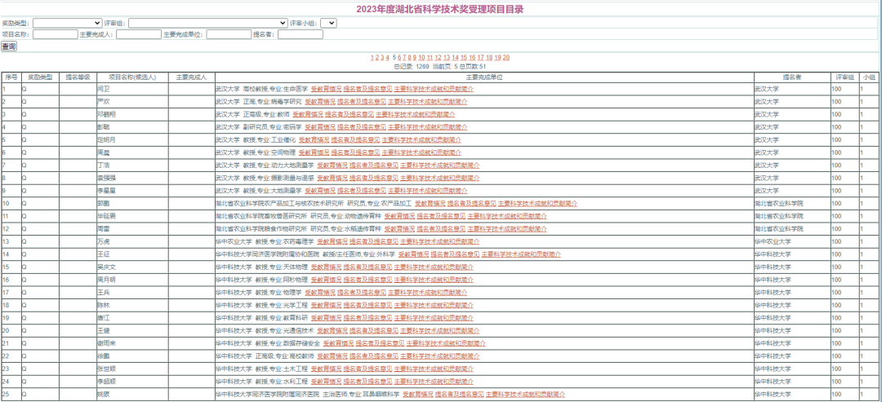
Task: Go to page 9 of results
Action: [415, 57]
